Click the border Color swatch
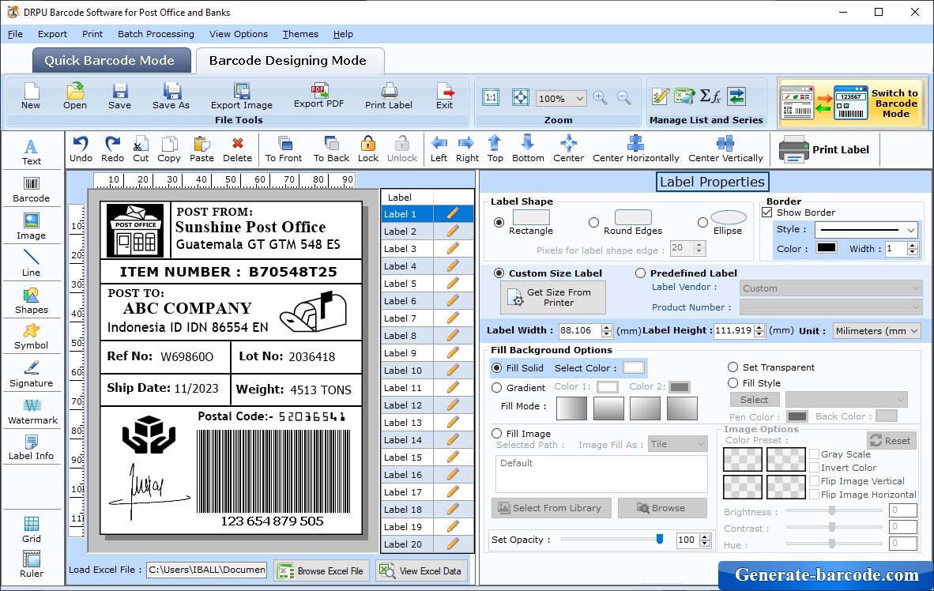The image size is (934, 591). tap(827, 248)
